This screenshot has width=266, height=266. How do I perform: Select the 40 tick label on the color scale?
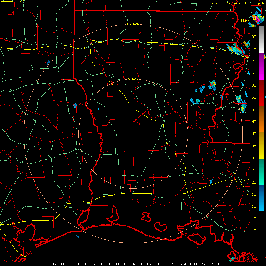point(254,134)
